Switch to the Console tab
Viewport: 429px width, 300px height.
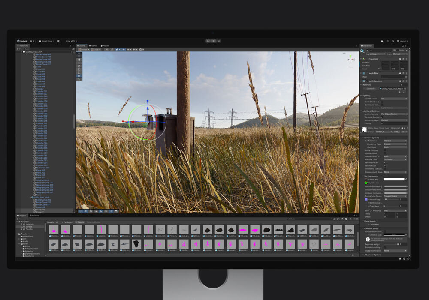35,215
